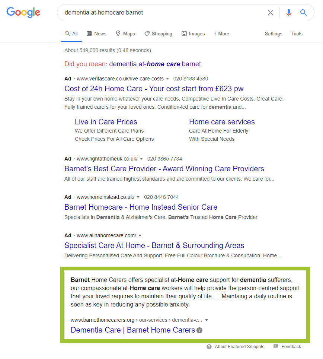This screenshot has height=359, width=323.
Task: Expand barnethomecarers.org result dropdown arrow
Action: click(207, 320)
